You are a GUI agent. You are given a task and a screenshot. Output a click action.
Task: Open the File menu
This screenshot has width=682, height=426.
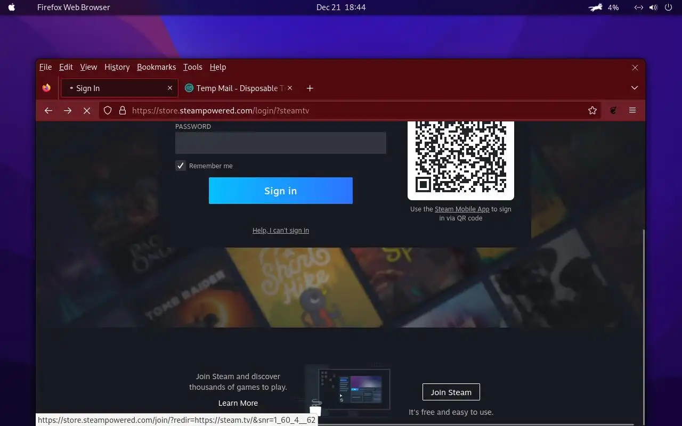coord(45,67)
